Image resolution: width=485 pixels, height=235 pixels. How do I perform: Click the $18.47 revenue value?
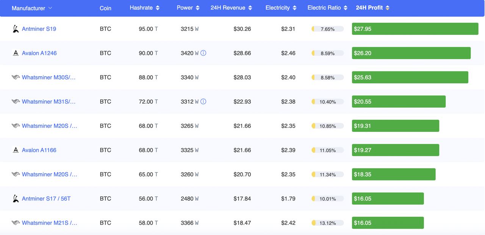(x=242, y=223)
